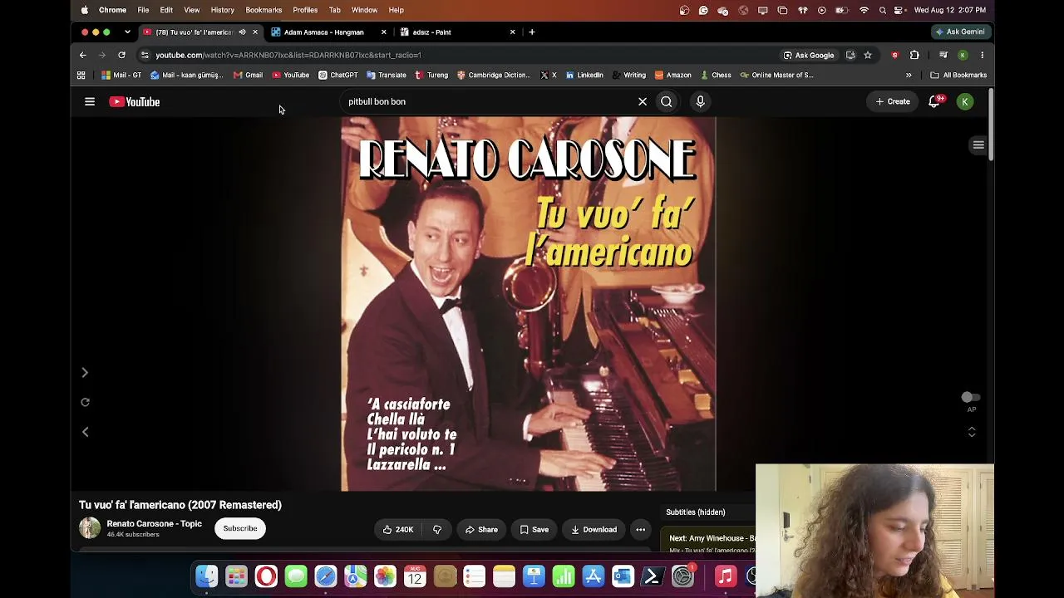
Task: Open the App Store in the Dock
Action: pos(594,576)
